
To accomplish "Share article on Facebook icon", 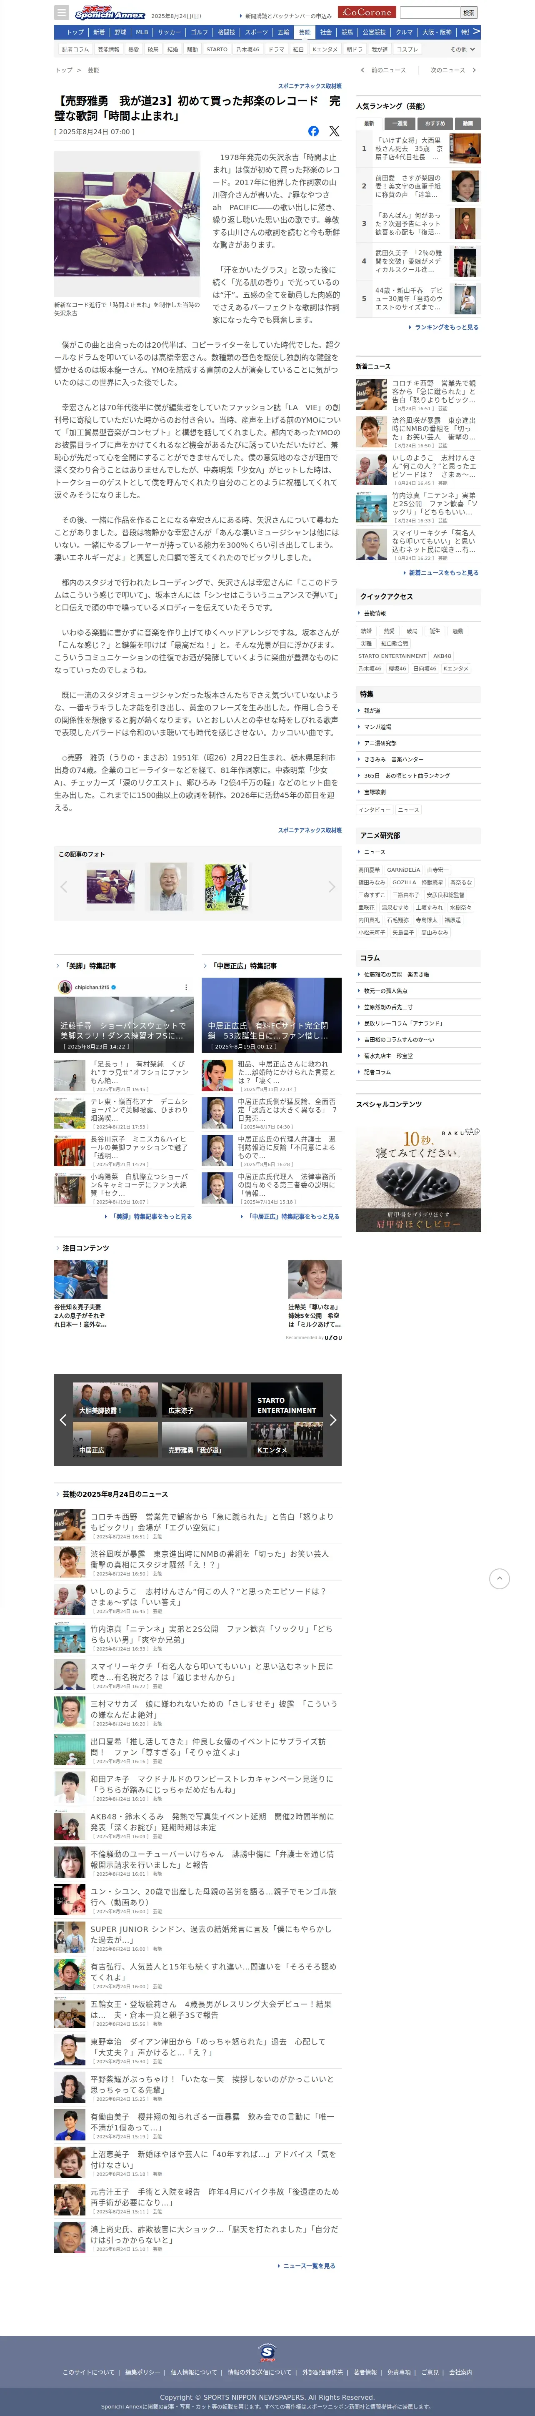I will [313, 131].
